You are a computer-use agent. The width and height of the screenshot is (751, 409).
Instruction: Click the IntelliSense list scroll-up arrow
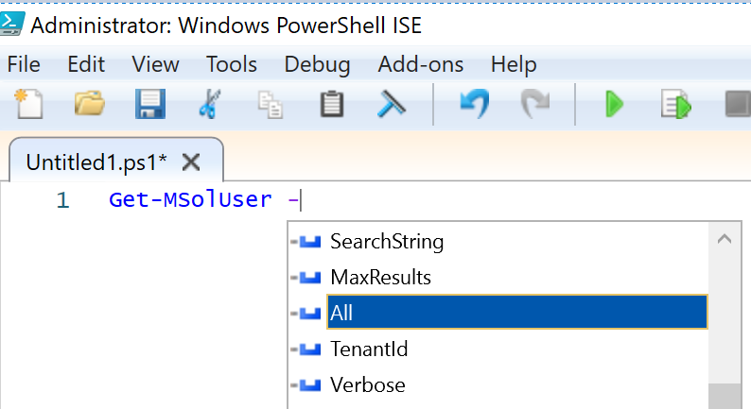coord(725,239)
